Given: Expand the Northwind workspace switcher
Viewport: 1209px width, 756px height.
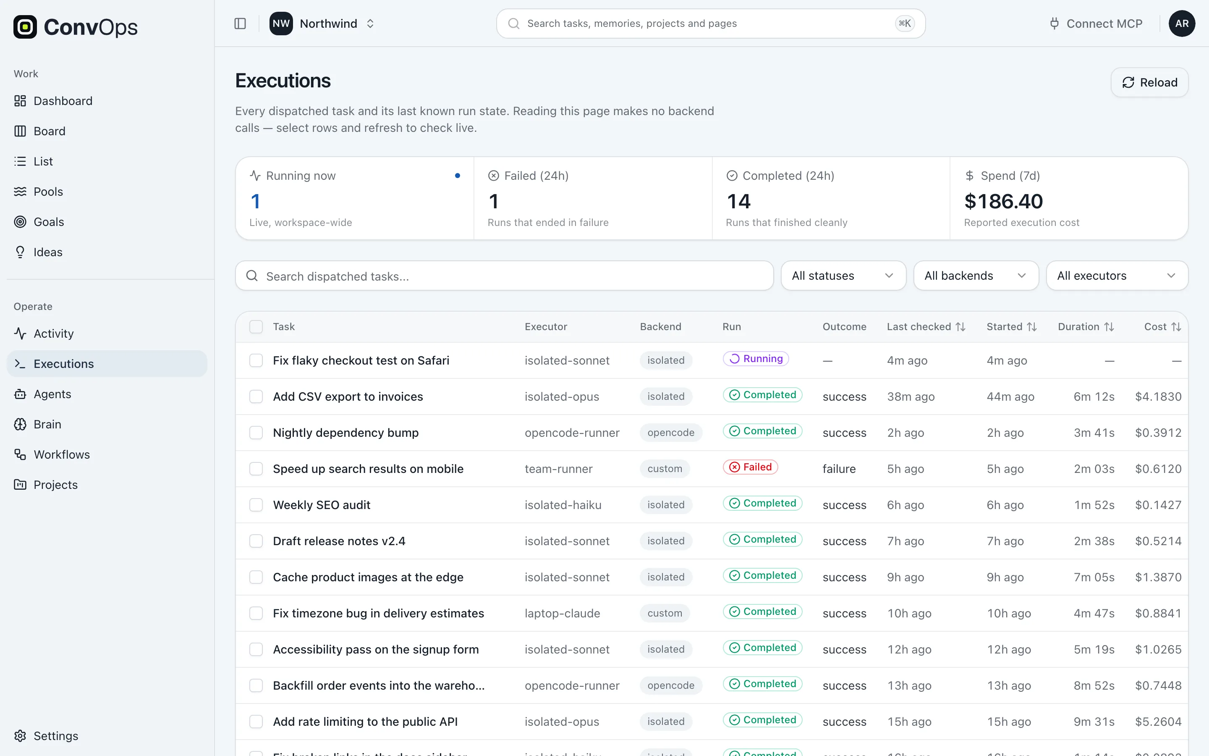Looking at the screenshot, I should (x=323, y=24).
